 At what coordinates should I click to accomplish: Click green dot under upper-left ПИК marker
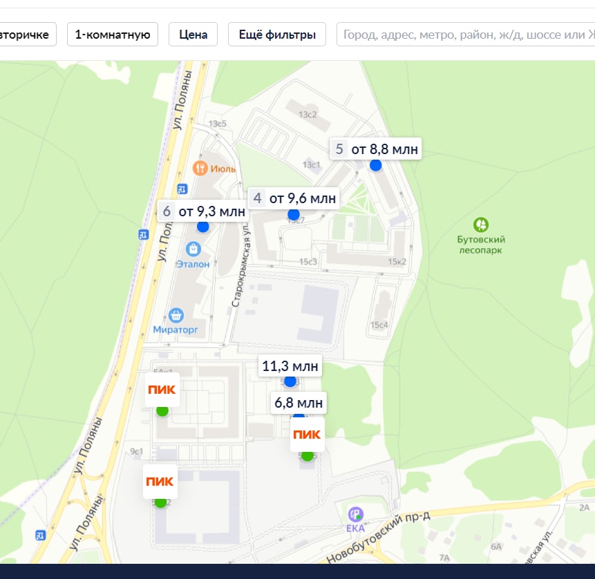[162, 410]
